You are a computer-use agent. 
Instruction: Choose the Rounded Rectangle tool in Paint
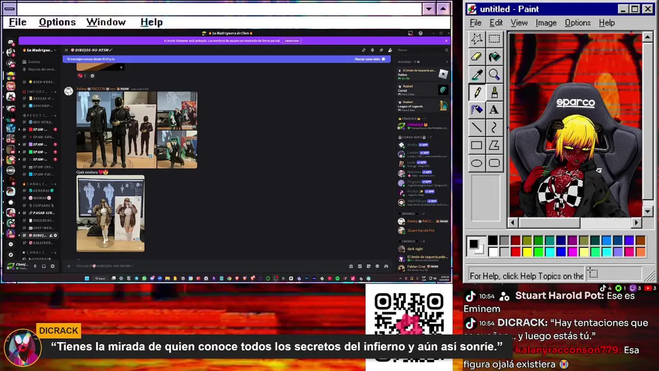[x=494, y=163]
